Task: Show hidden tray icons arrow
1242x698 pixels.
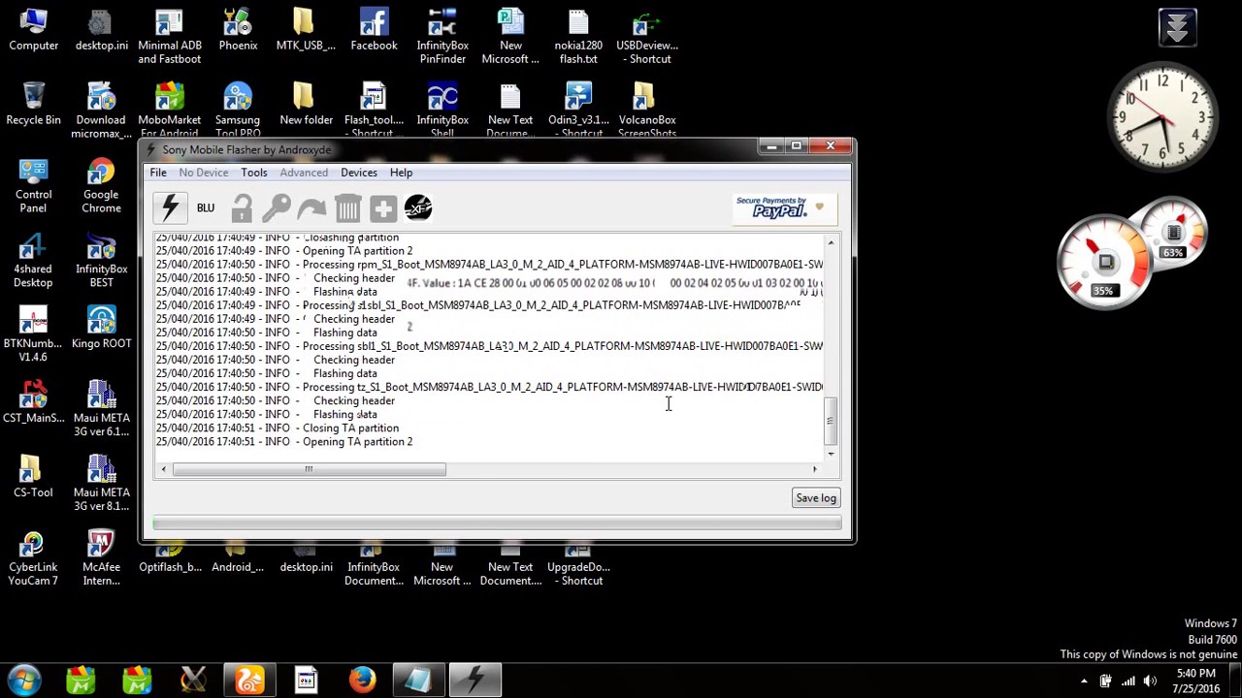Action: [x=1084, y=681]
